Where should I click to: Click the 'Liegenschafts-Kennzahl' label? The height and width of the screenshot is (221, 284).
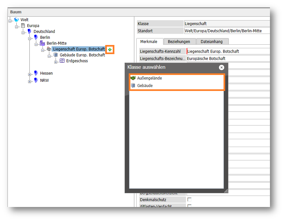coord(160,51)
